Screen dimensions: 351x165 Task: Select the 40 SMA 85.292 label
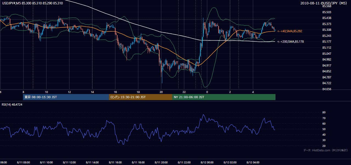click(289, 31)
